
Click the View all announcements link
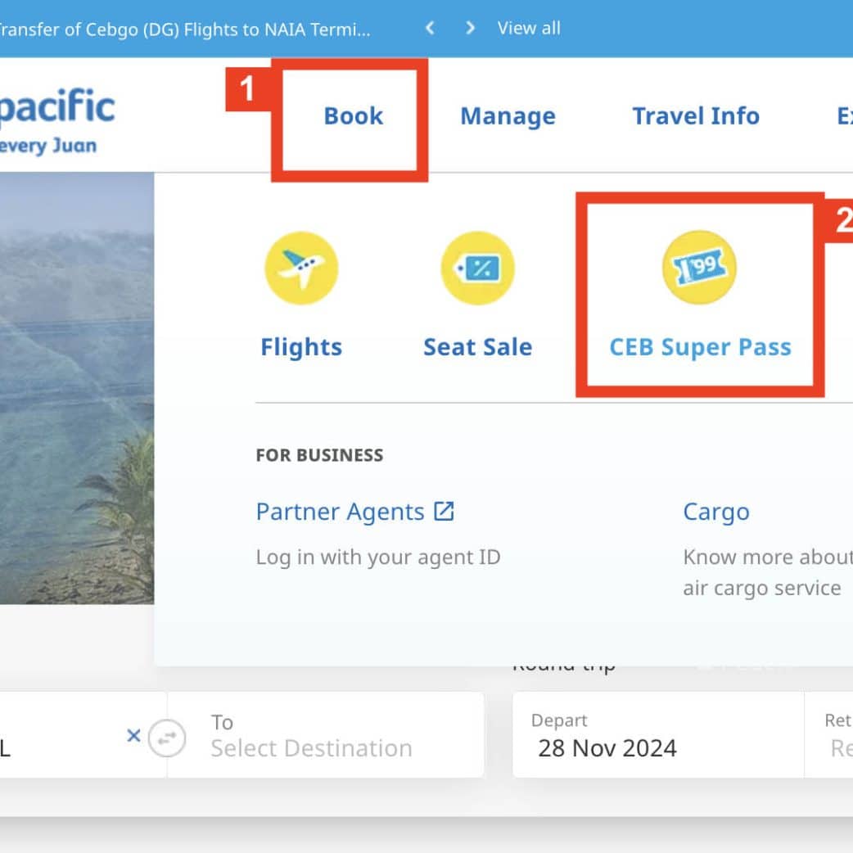pos(529,28)
